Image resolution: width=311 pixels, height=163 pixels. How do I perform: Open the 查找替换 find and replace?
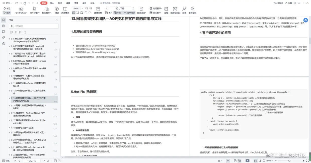pyautogui.click(x=192, y=10)
